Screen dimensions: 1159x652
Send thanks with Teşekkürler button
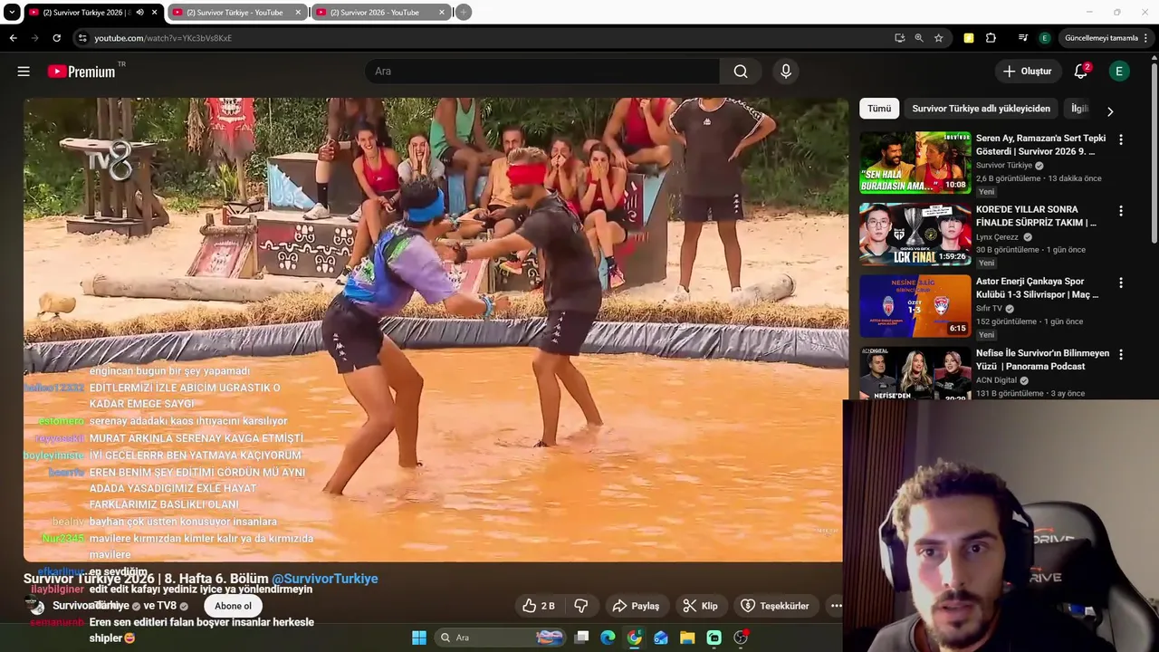click(775, 606)
